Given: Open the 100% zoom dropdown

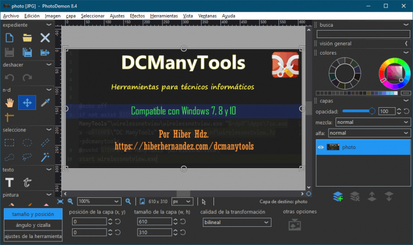Looking at the screenshot, I should click(99, 202).
